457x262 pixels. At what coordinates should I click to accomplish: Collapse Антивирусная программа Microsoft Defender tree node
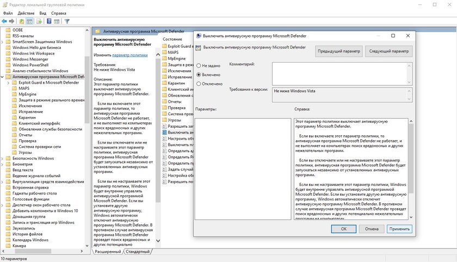2,77
